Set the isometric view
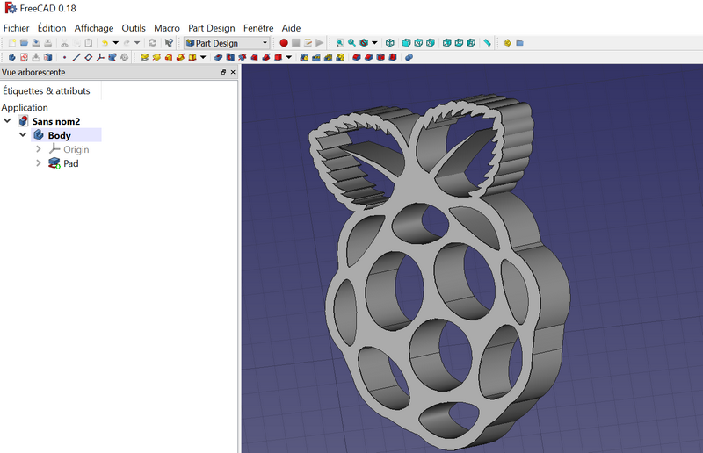 [390, 43]
